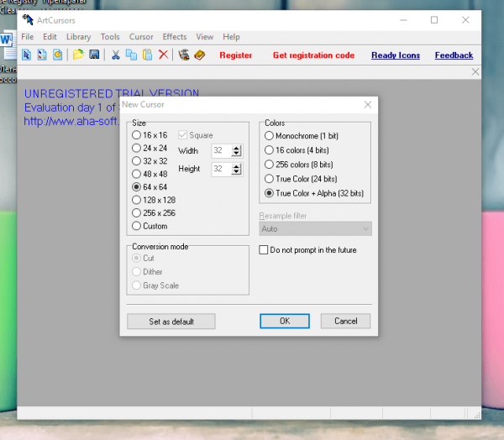The height and width of the screenshot is (440, 504).
Task: Click the New Cursor toolbar icon
Action: [x=27, y=55]
